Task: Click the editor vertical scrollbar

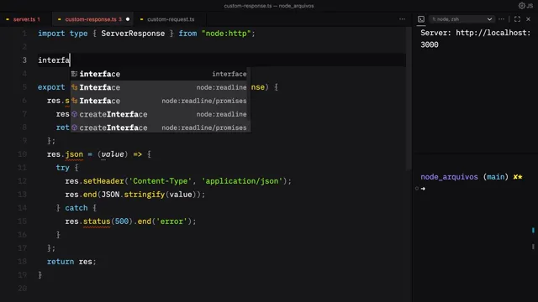Action: pos(409,99)
